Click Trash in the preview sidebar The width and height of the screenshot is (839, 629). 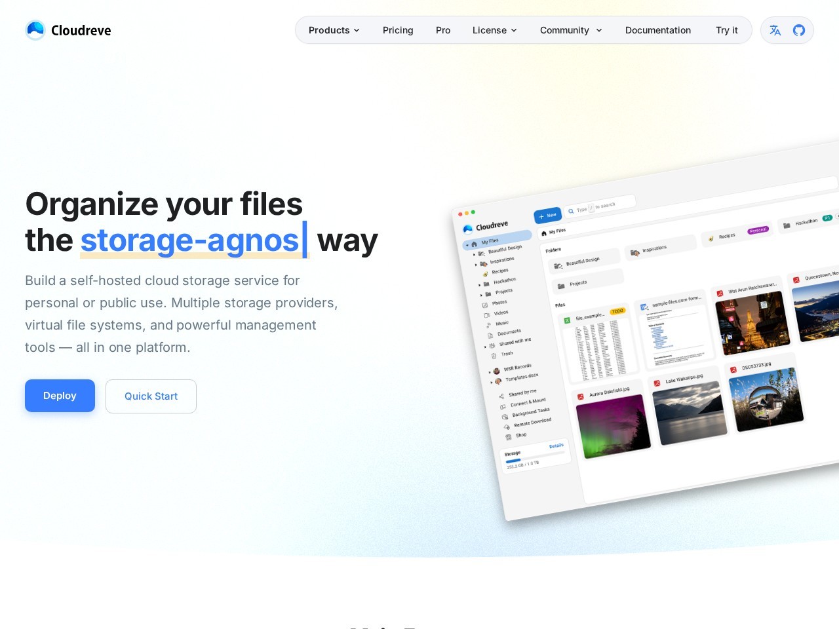(507, 354)
